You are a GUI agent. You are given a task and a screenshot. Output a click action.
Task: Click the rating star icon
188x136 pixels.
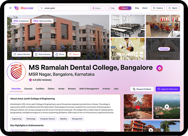30,80
